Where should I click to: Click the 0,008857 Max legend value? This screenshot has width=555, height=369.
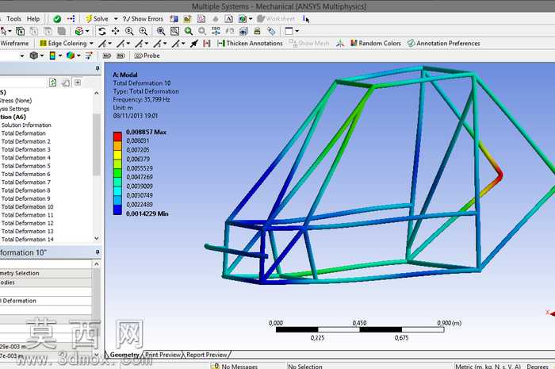[146, 132]
